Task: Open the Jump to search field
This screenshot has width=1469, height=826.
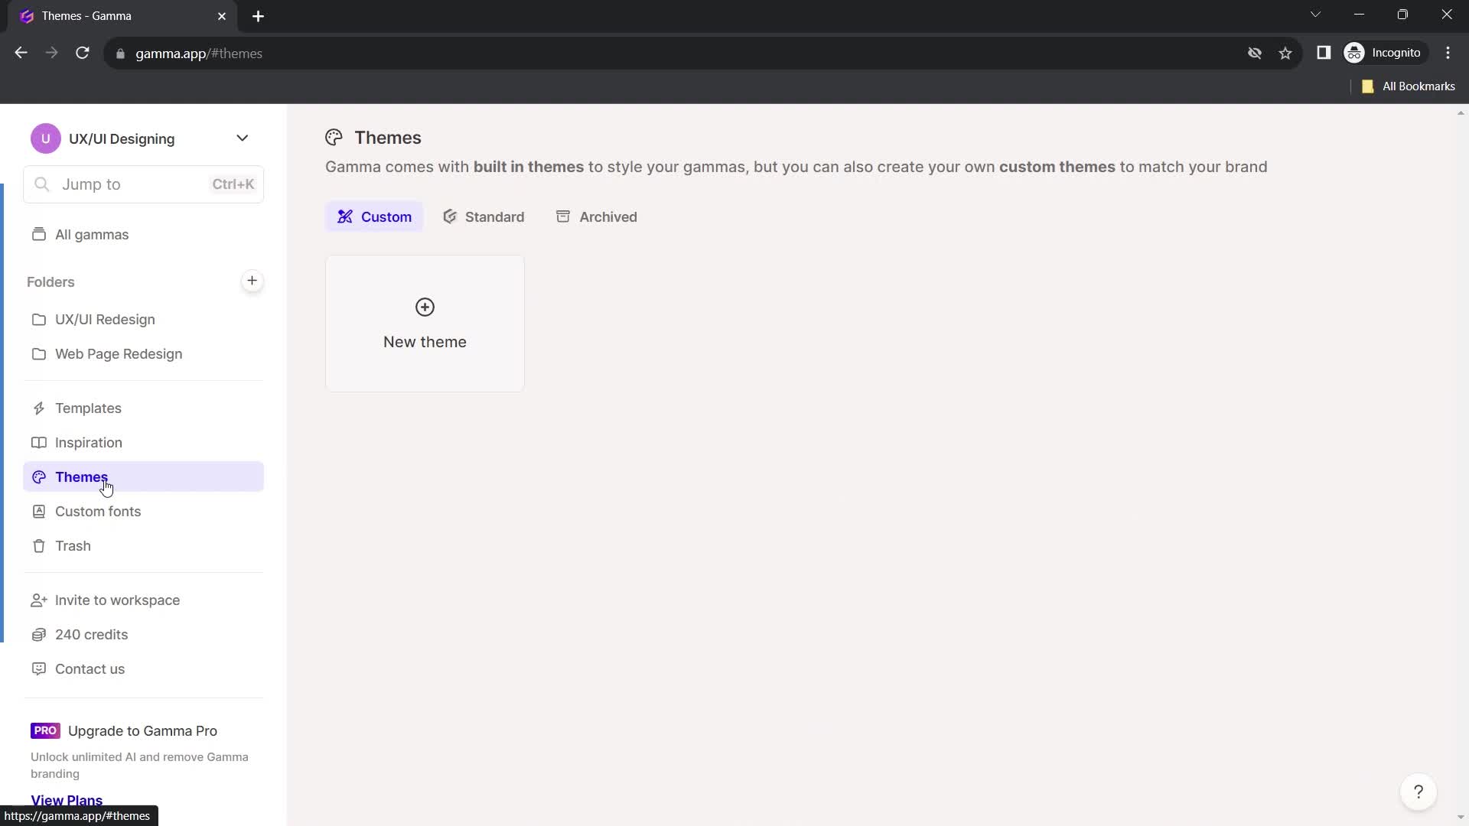Action: [145, 184]
